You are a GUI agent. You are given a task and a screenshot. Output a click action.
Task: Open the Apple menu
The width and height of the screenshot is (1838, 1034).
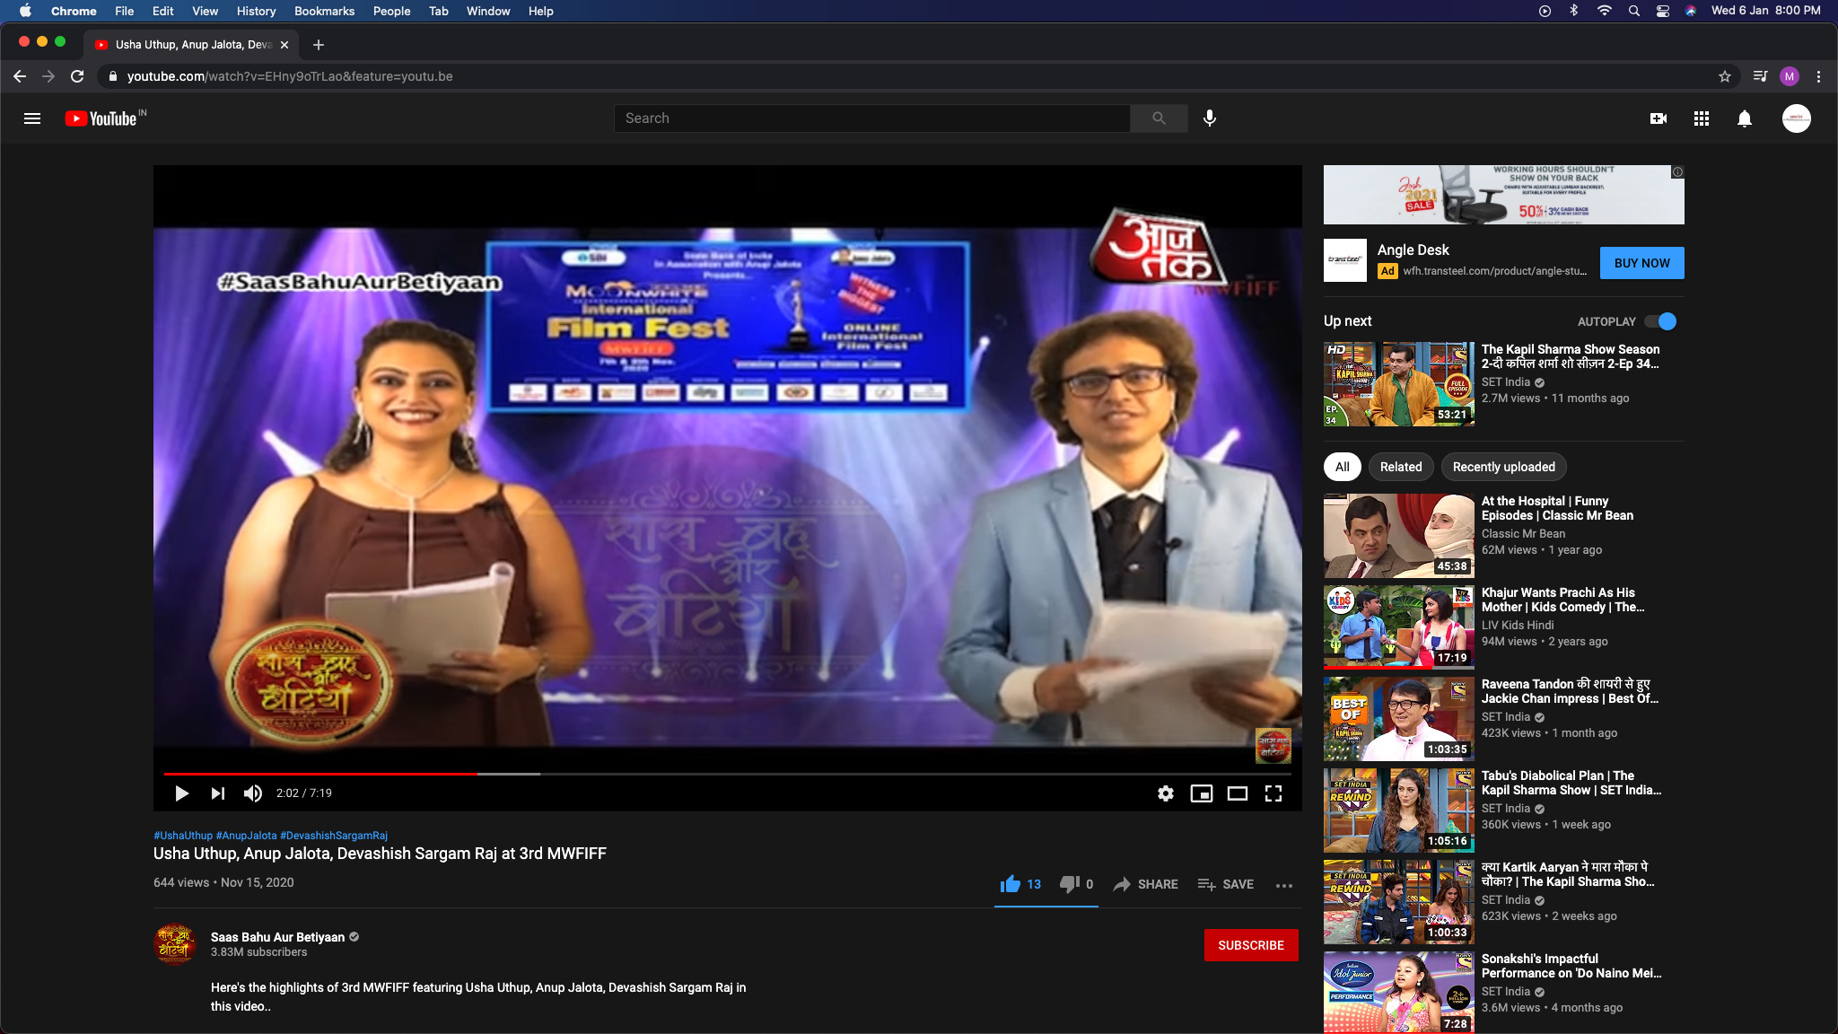point(25,11)
